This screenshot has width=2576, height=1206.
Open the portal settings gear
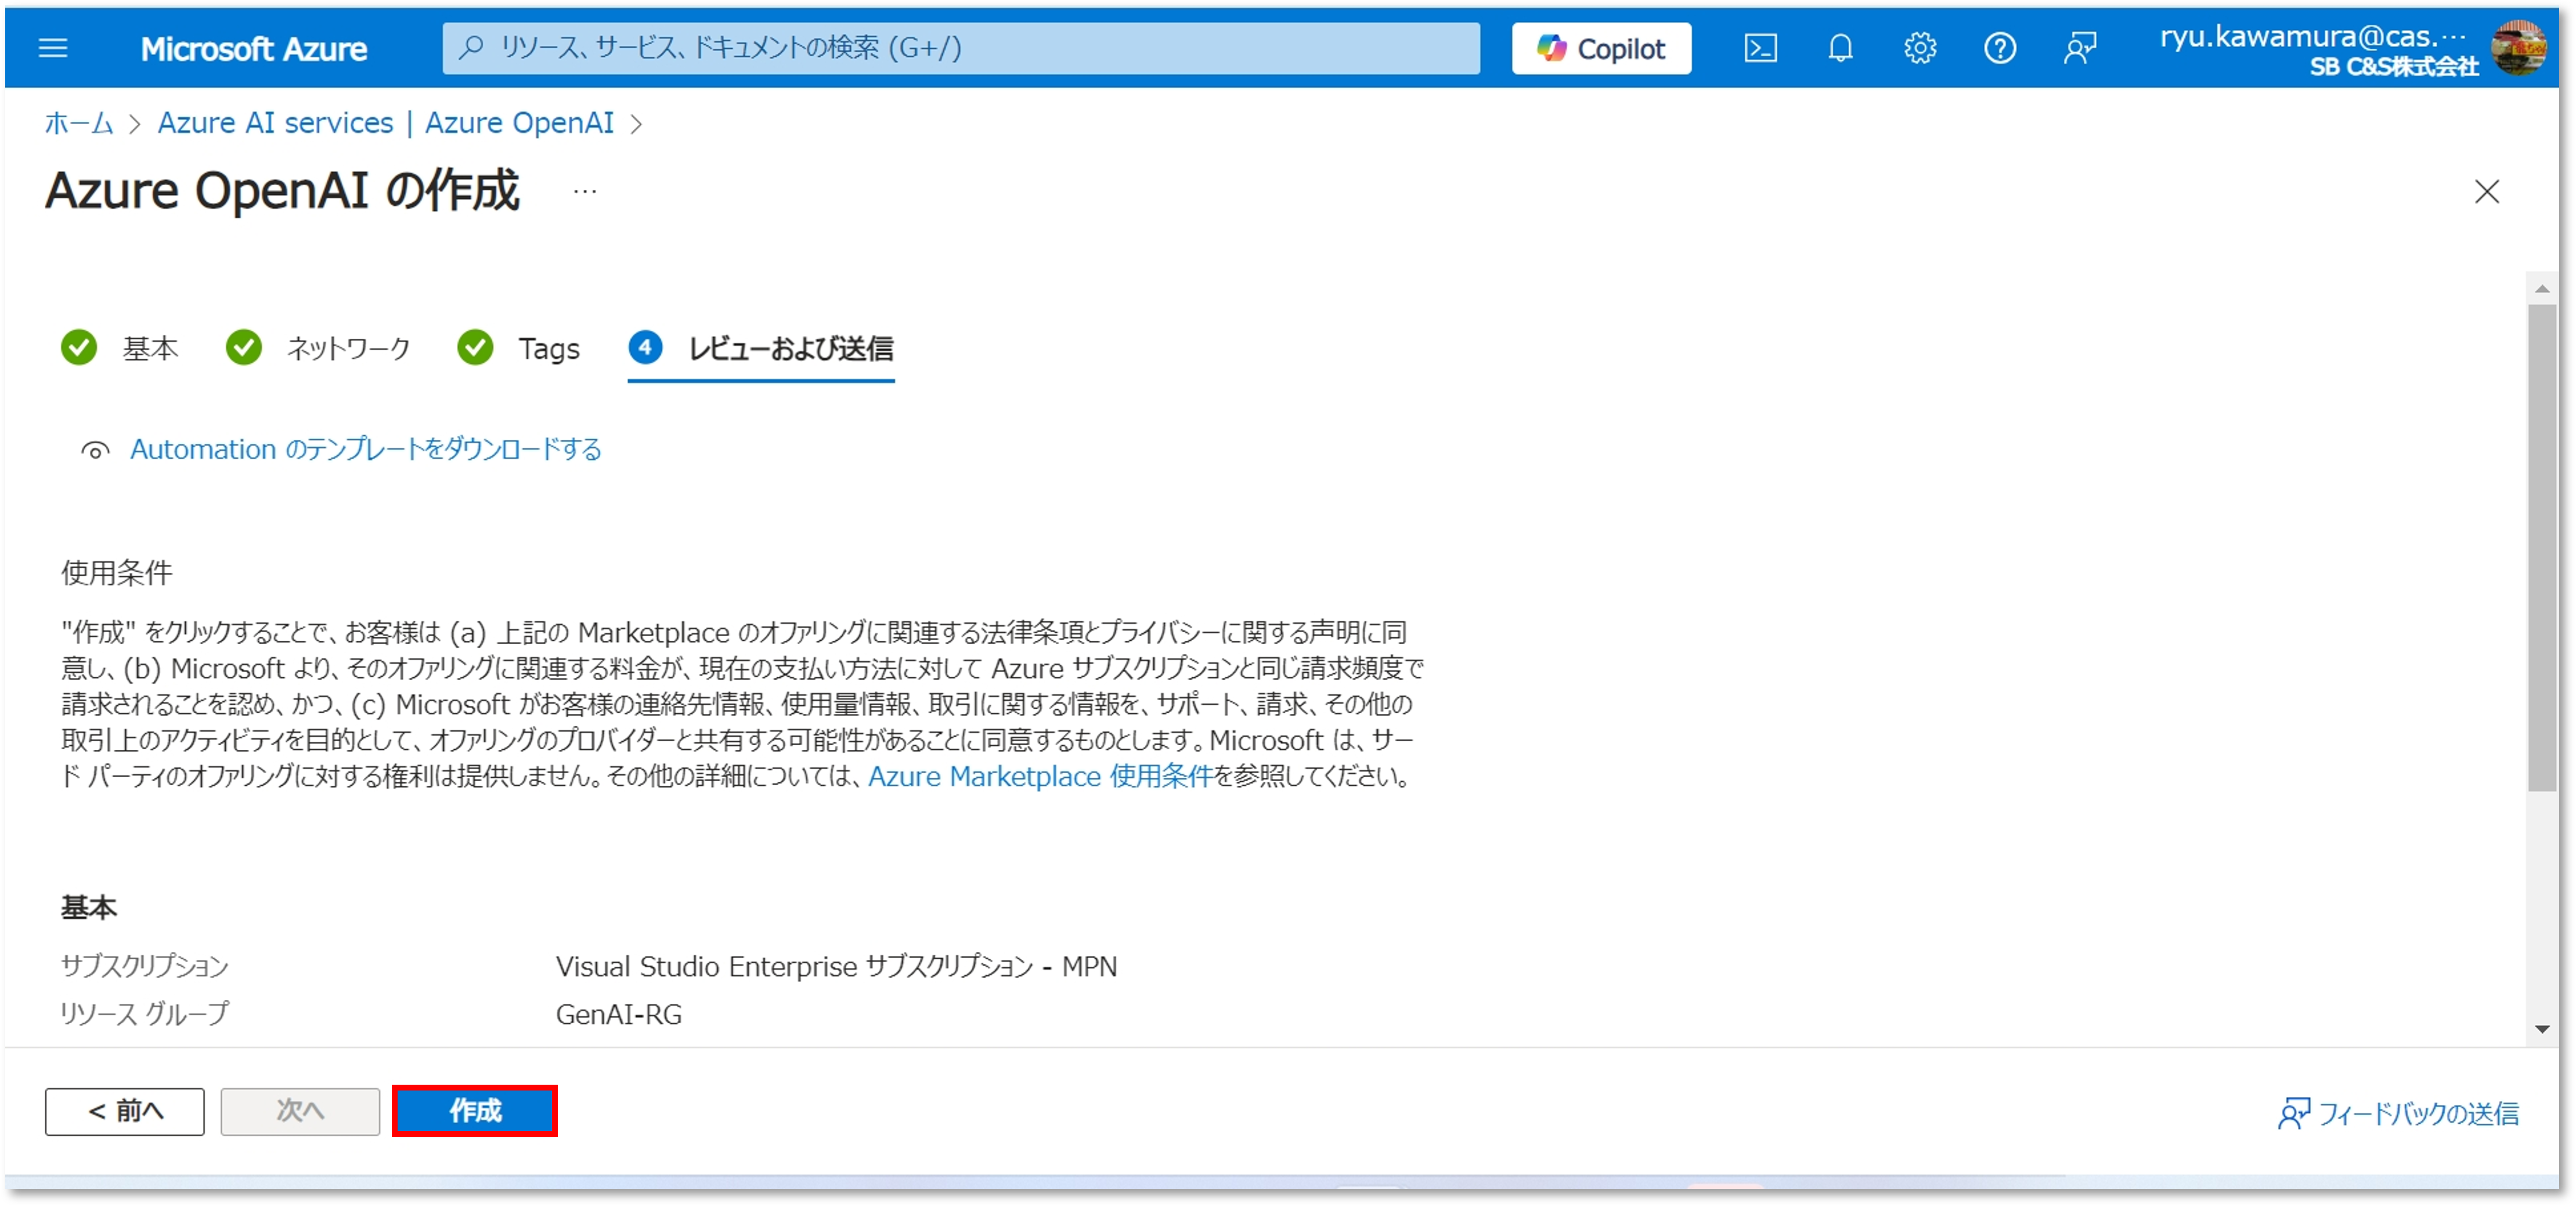pyautogui.click(x=1919, y=48)
